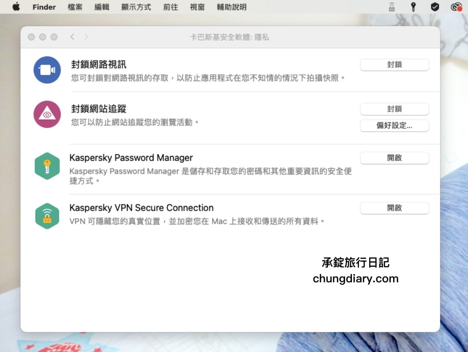Click the shield checkmark menu bar icon
This screenshot has width=468, height=352.
click(434, 7)
